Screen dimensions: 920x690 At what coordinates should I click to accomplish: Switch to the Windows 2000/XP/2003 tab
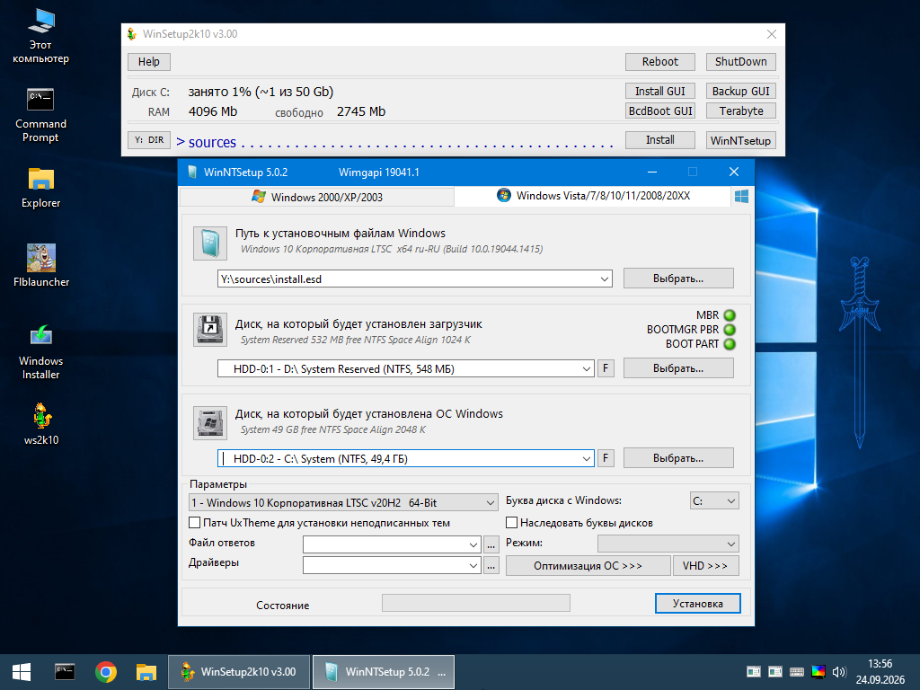click(317, 197)
